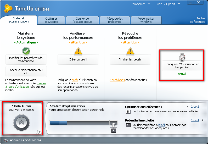Image resolution: width=208 pixels, height=144 pixels.
Task: Click the '- Automatique -' status text
Action: click(x=26, y=42)
